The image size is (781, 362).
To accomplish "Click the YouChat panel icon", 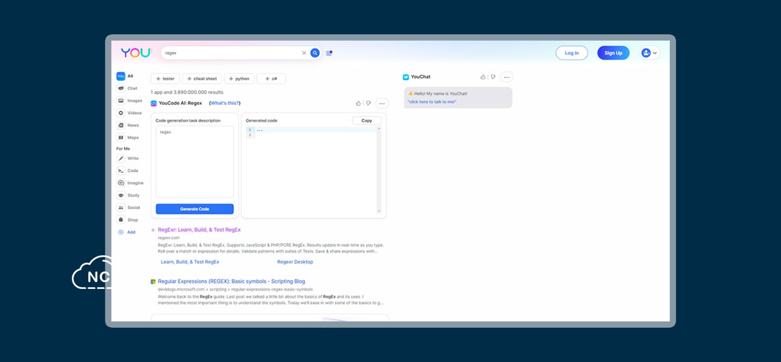I will 406,77.
